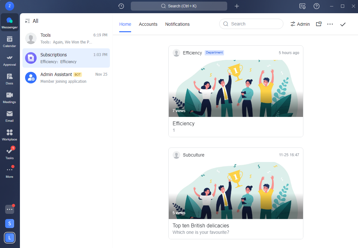358x248 pixels.
Task: Open the Email module
Action: point(9,117)
